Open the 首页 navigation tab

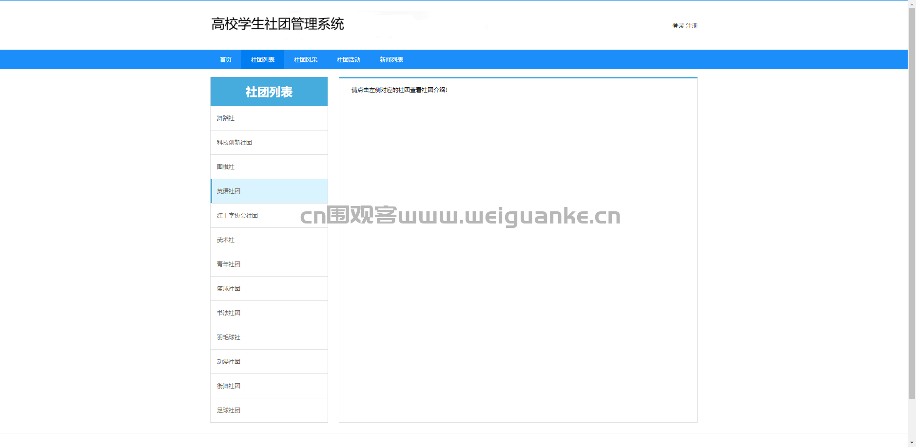(x=226, y=59)
